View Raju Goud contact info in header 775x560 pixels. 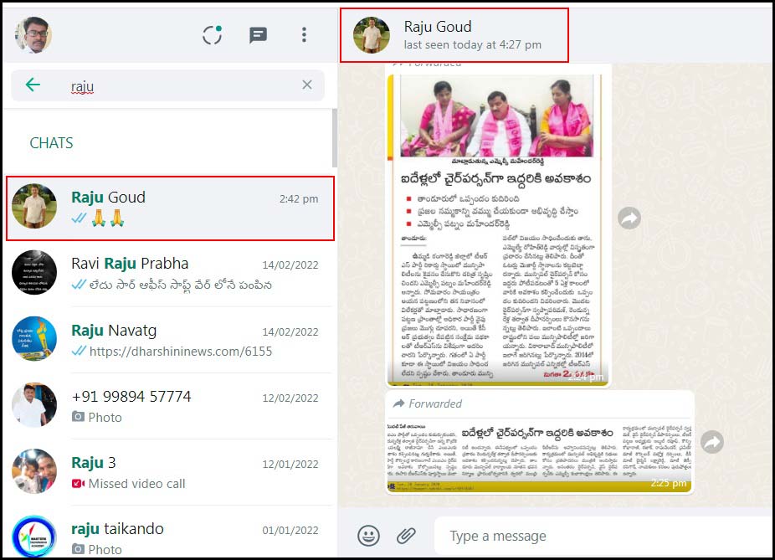point(454,35)
